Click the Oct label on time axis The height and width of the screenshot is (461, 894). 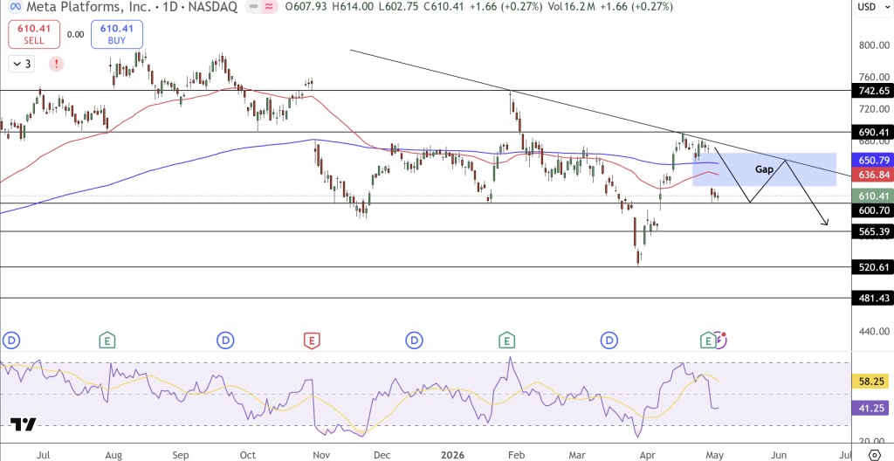coord(247,455)
